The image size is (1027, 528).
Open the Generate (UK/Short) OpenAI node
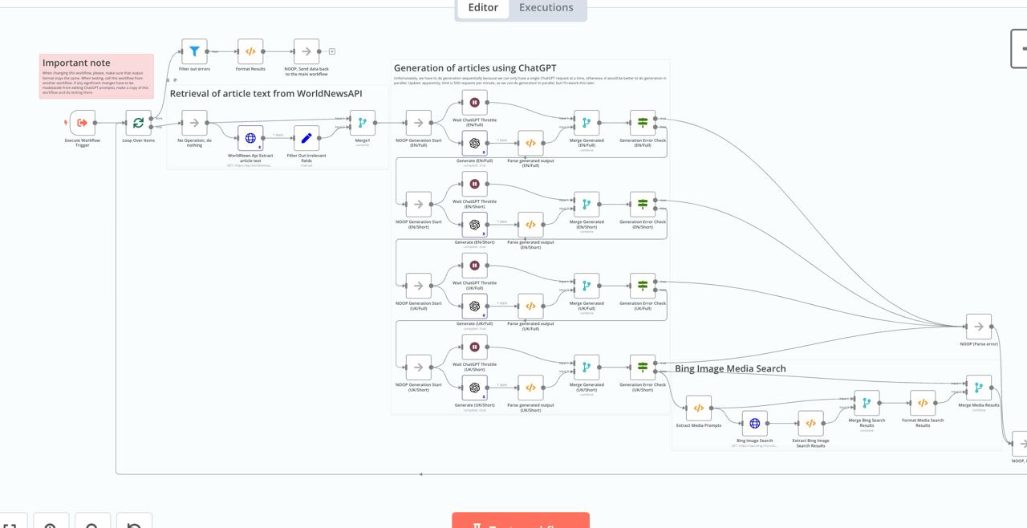(474, 388)
